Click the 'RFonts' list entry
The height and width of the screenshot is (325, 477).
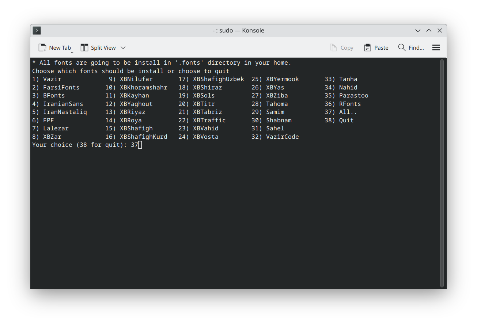point(350,104)
